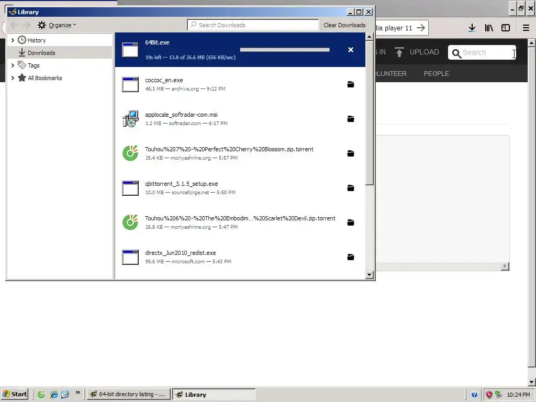This screenshot has height=402, width=536.
Task: Click the third quick launch icon
Action: (65, 395)
